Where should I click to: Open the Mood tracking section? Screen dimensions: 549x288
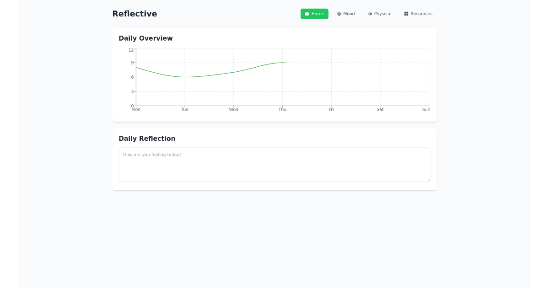click(346, 14)
